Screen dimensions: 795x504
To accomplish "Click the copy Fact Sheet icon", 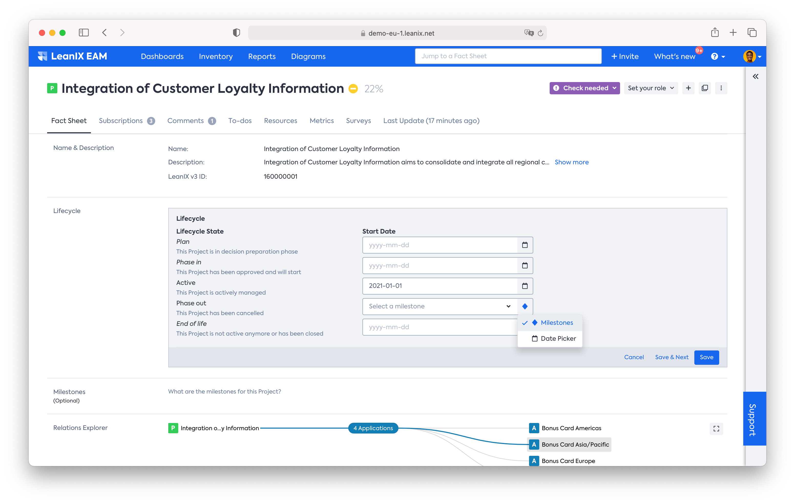I will [705, 88].
